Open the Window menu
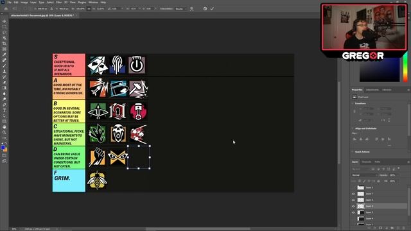Screen dimensions: 411x231 [x=93, y=3]
